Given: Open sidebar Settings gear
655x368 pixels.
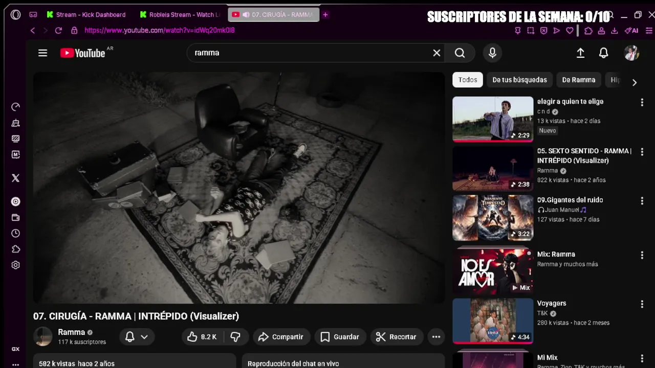Looking at the screenshot, I should tap(15, 265).
